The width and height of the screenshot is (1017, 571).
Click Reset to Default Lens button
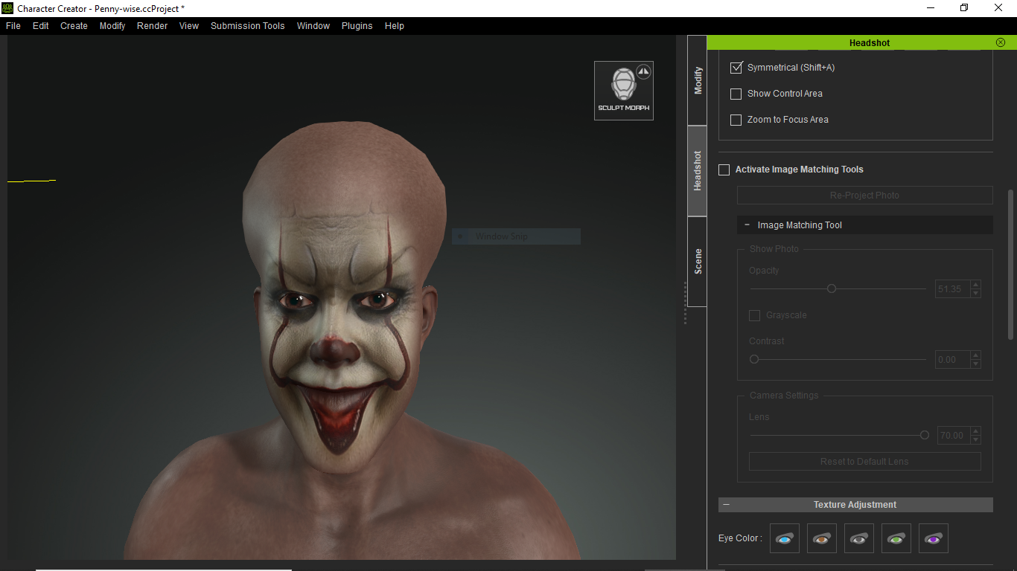pyautogui.click(x=864, y=462)
